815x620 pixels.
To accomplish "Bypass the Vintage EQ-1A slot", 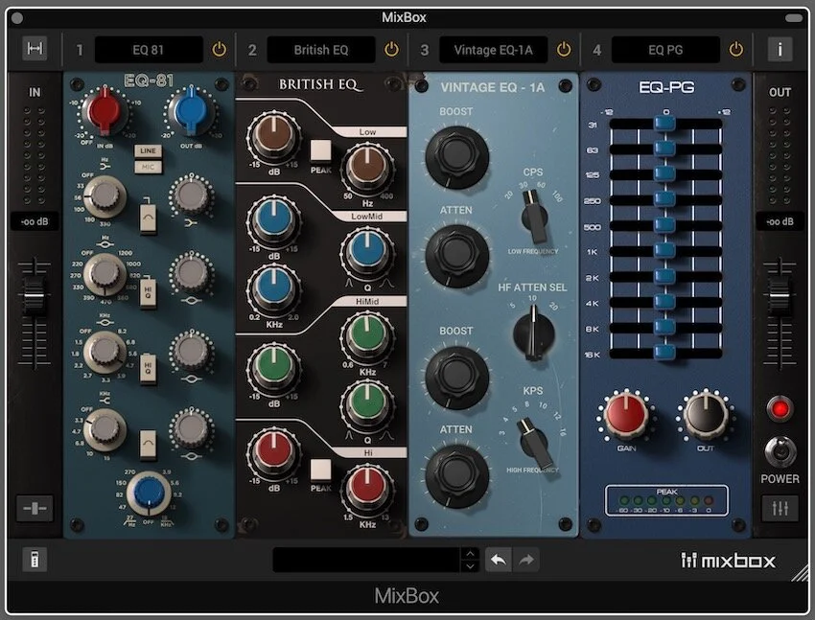I will point(565,49).
